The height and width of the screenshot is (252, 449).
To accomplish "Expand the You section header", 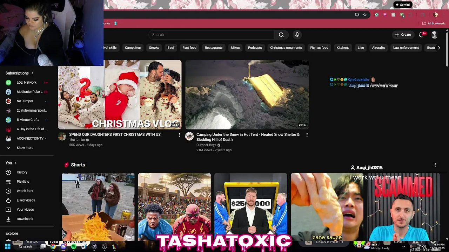I will pyautogui.click(x=11, y=163).
